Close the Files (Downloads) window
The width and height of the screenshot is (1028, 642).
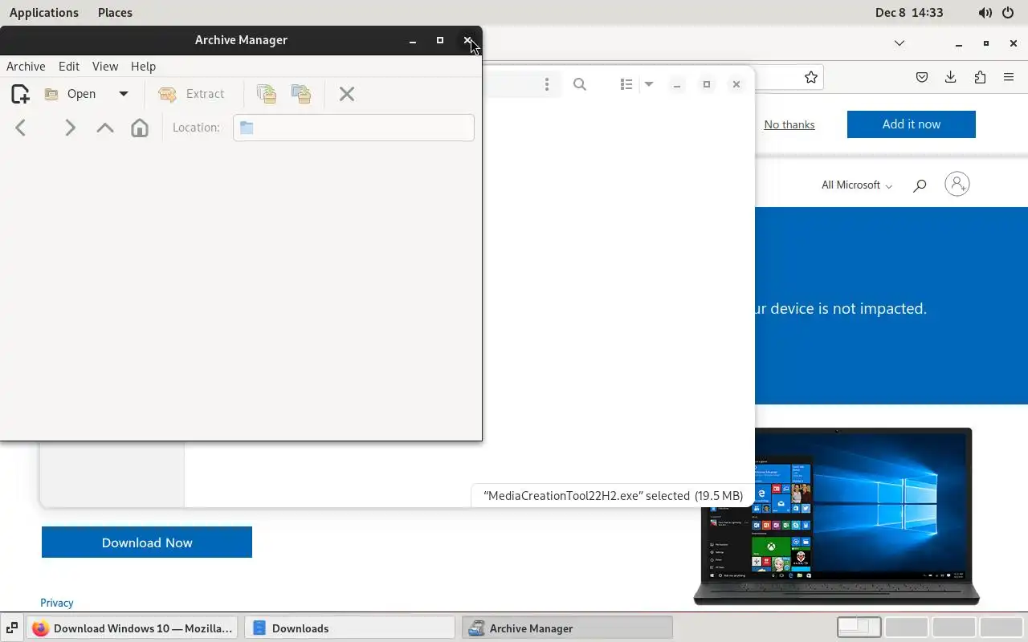coord(736,84)
